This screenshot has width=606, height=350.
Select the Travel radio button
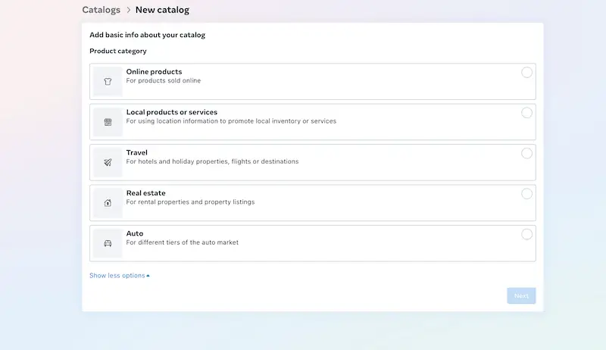coord(526,153)
